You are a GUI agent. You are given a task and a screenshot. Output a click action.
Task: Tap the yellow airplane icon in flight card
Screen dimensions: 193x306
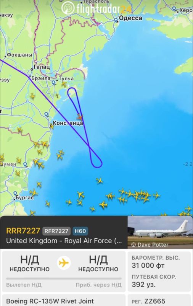(64, 263)
